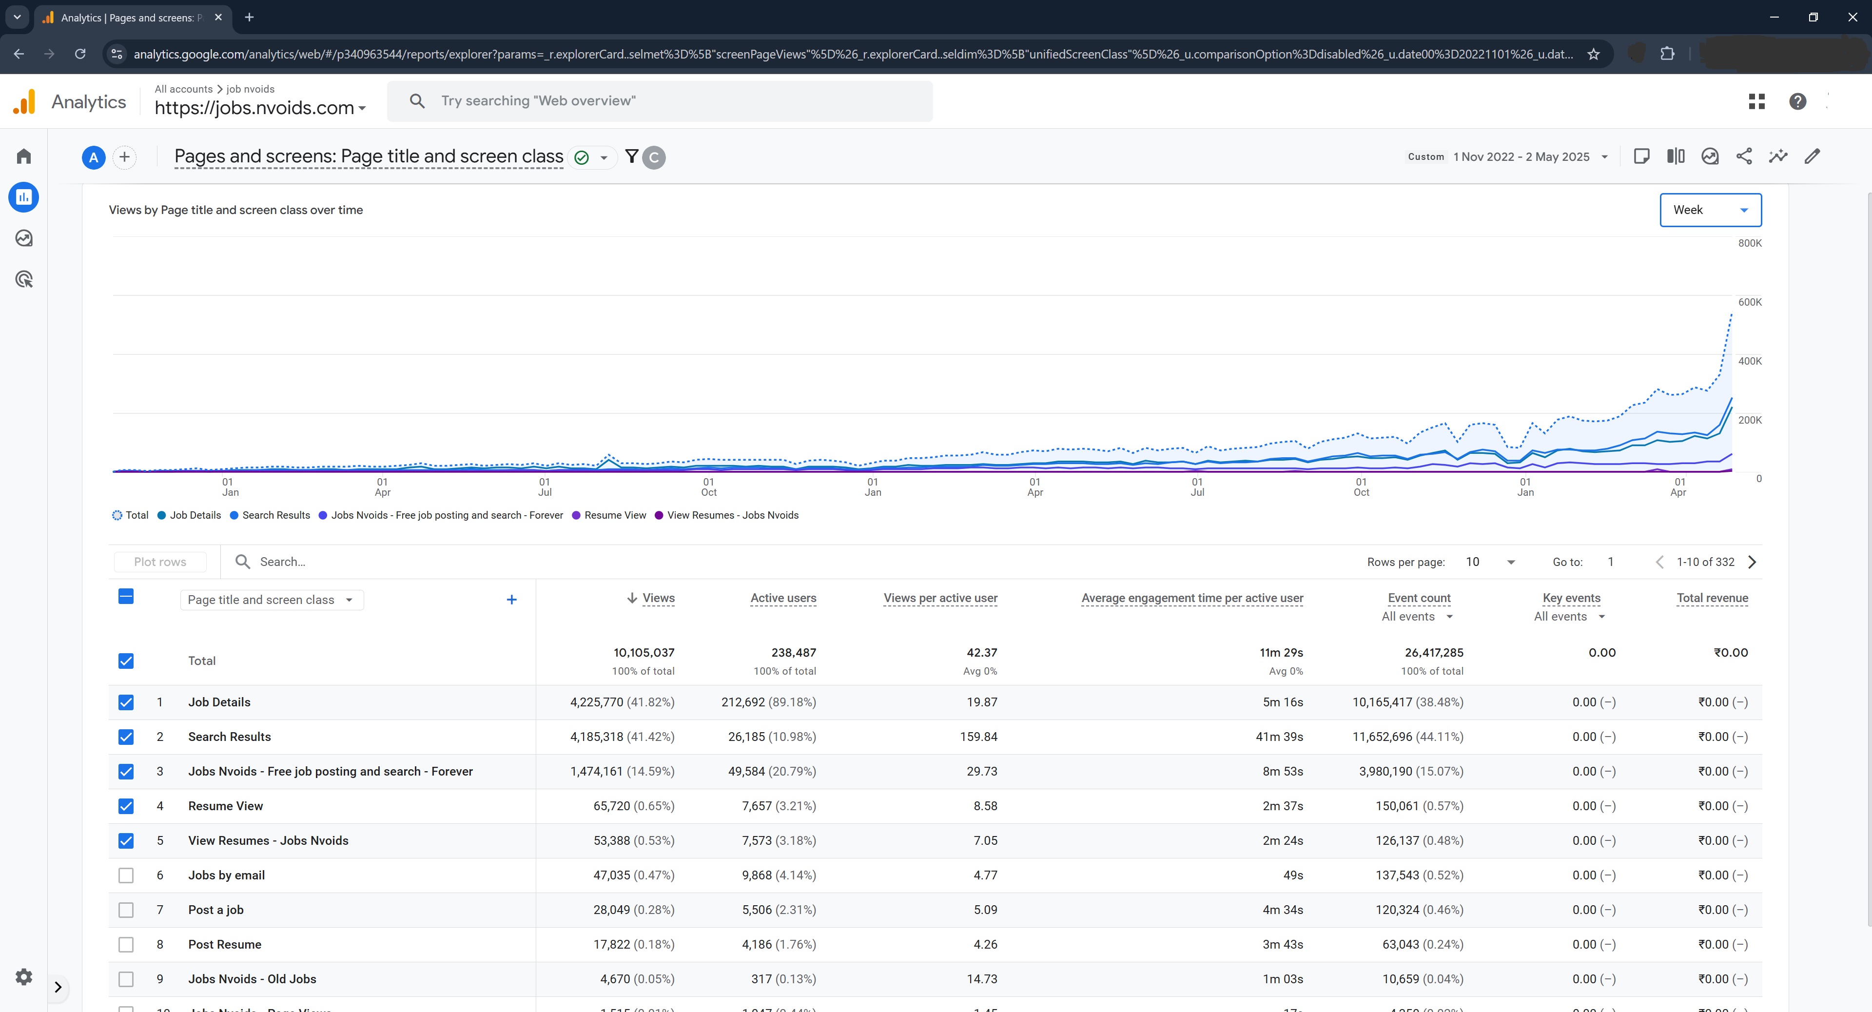Sort by Views per active user column
This screenshot has height=1012, width=1872.
[940, 598]
